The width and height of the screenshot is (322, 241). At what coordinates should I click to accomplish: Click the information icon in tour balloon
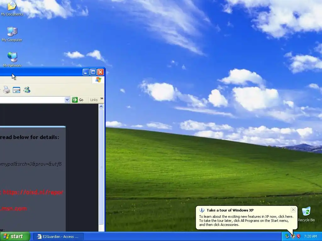coord(202,210)
